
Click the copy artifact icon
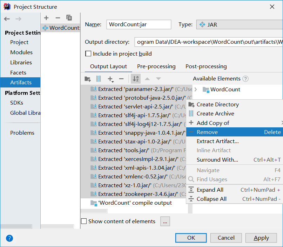[69, 18]
